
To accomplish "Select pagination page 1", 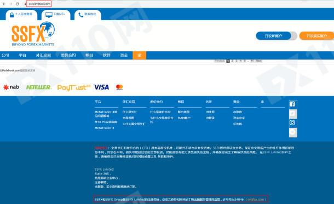I will point(228,61).
